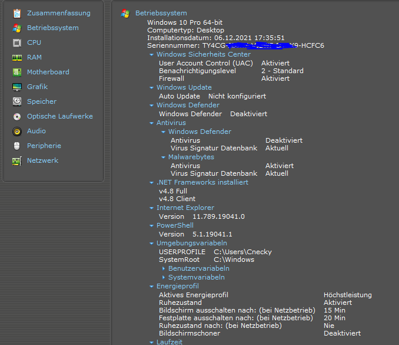
Task: Collapse the PowerShell section arrow
Action: (151, 226)
